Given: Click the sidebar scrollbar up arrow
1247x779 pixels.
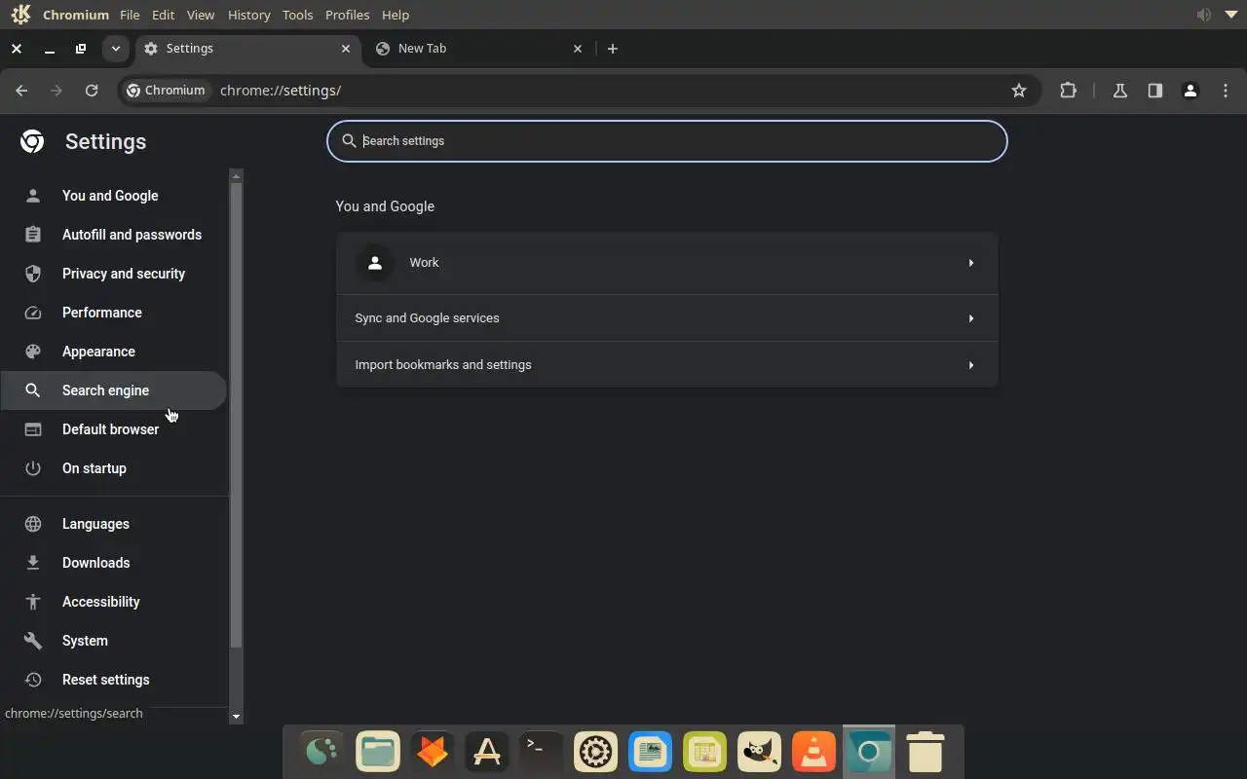Looking at the screenshot, I should click(x=236, y=176).
